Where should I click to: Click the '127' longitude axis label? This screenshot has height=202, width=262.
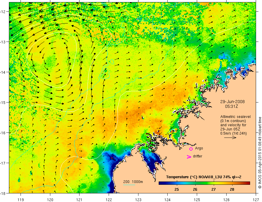(x=256, y=200)
